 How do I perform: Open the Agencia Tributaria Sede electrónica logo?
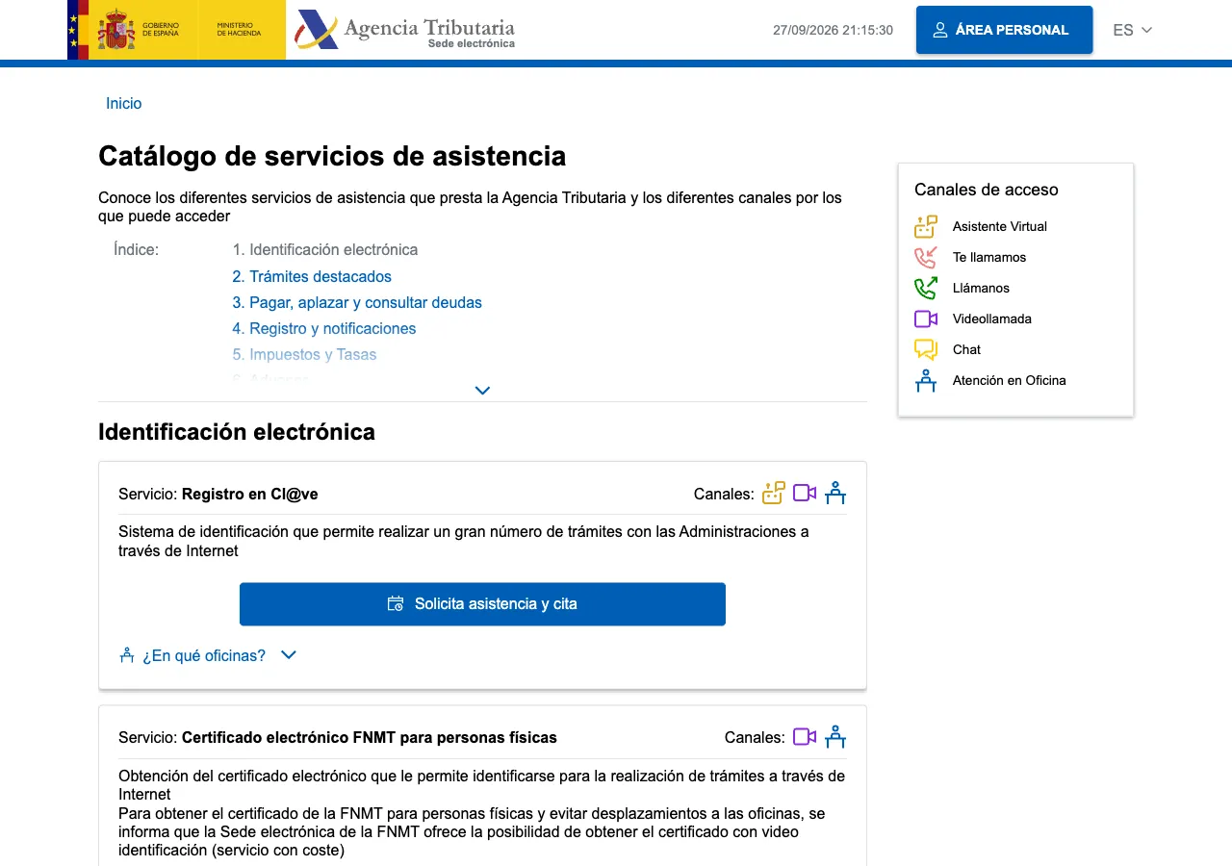405,30
